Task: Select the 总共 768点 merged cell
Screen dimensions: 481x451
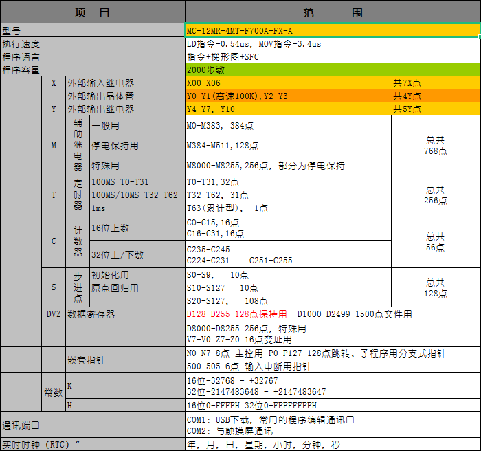Action: pyautogui.click(x=435, y=145)
